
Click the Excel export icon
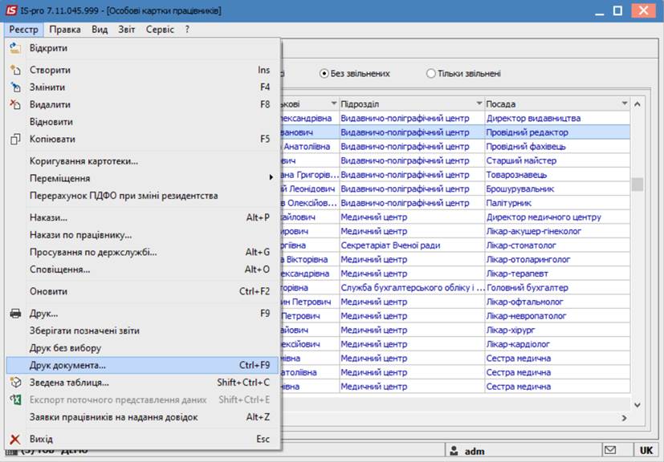(15, 399)
